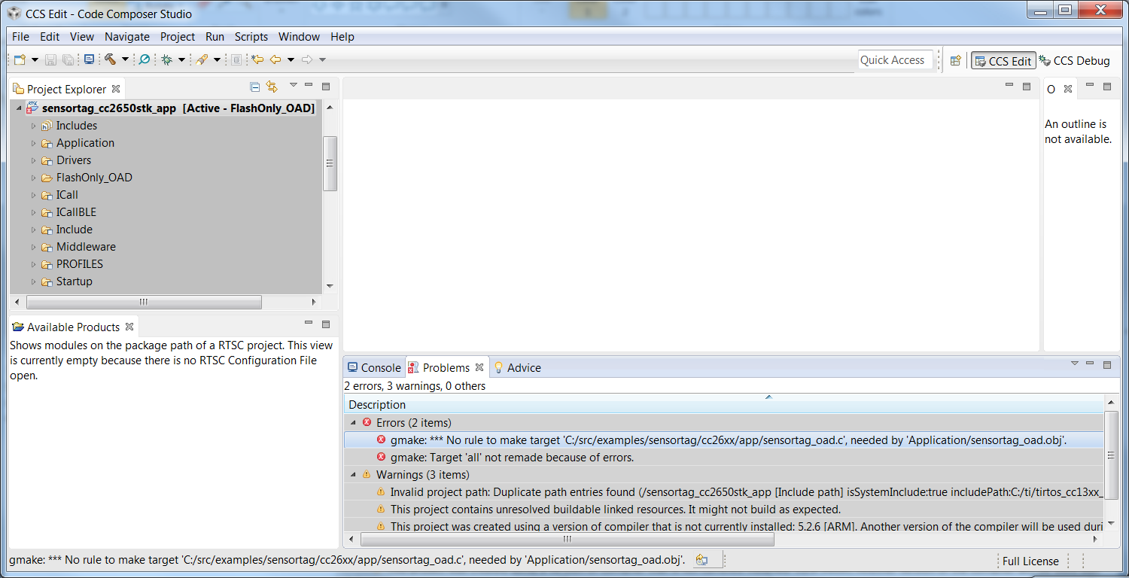Click the Open Perspective icon
Screen dimensions: 1129x578
[x=956, y=60]
